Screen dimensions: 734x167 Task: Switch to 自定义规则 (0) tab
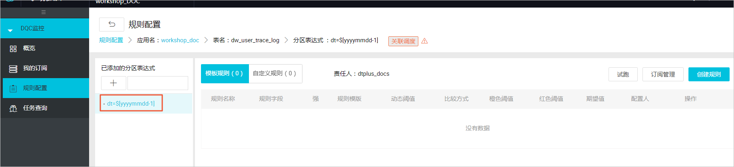pyautogui.click(x=275, y=74)
